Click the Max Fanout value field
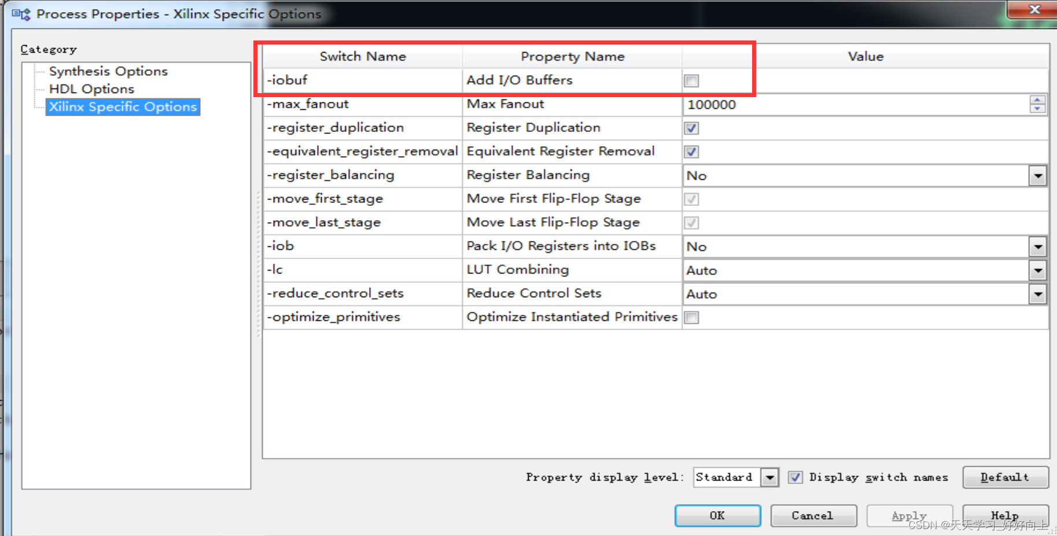The width and height of the screenshot is (1057, 536). (856, 105)
